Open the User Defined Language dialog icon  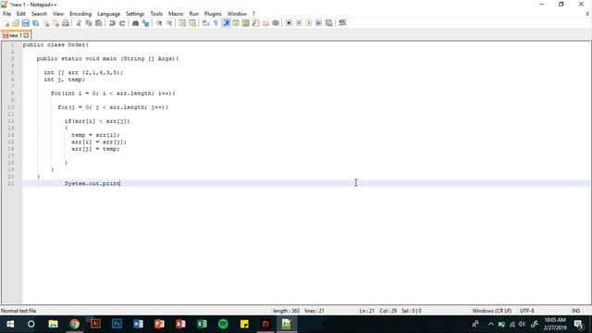click(x=236, y=23)
